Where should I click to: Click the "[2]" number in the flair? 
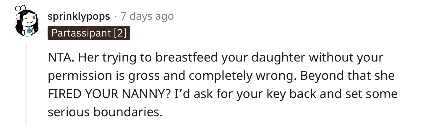pyautogui.click(x=120, y=34)
